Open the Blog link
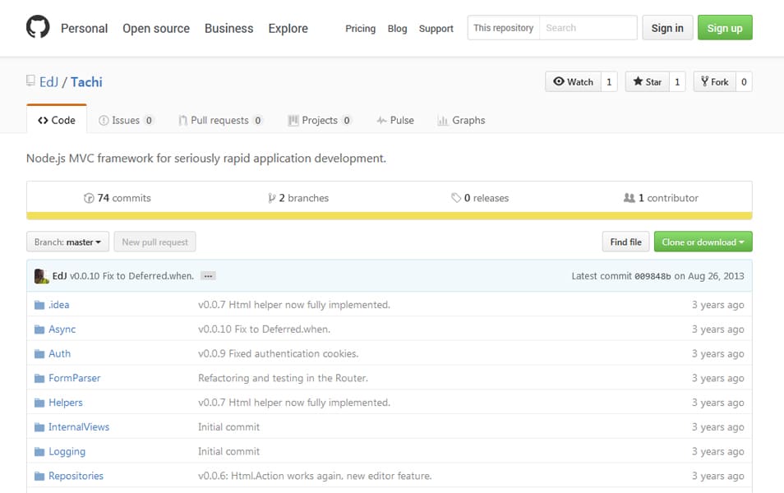Viewport: 784px width, 493px height. [398, 29]
